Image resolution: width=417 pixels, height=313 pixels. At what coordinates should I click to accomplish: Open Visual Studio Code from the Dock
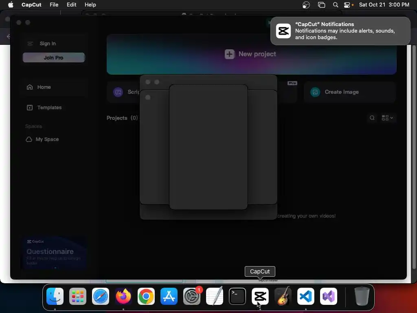tap(306, 296)
